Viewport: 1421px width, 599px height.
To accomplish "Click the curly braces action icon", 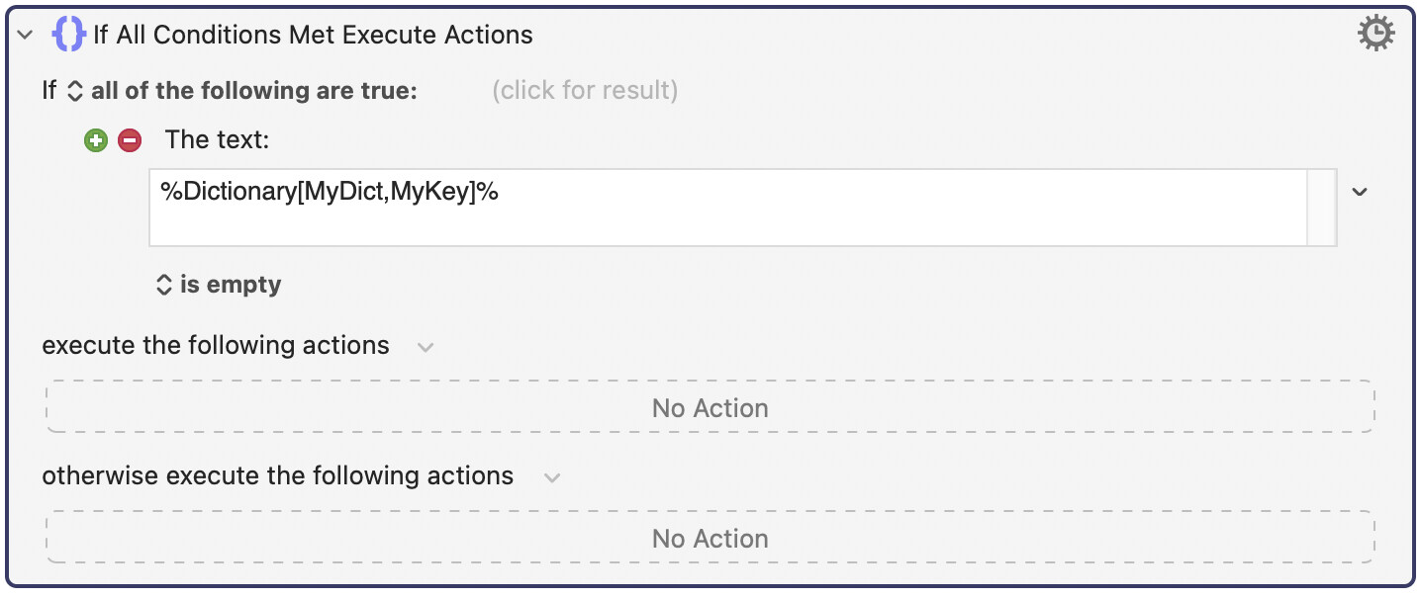I will click(68, 35).
